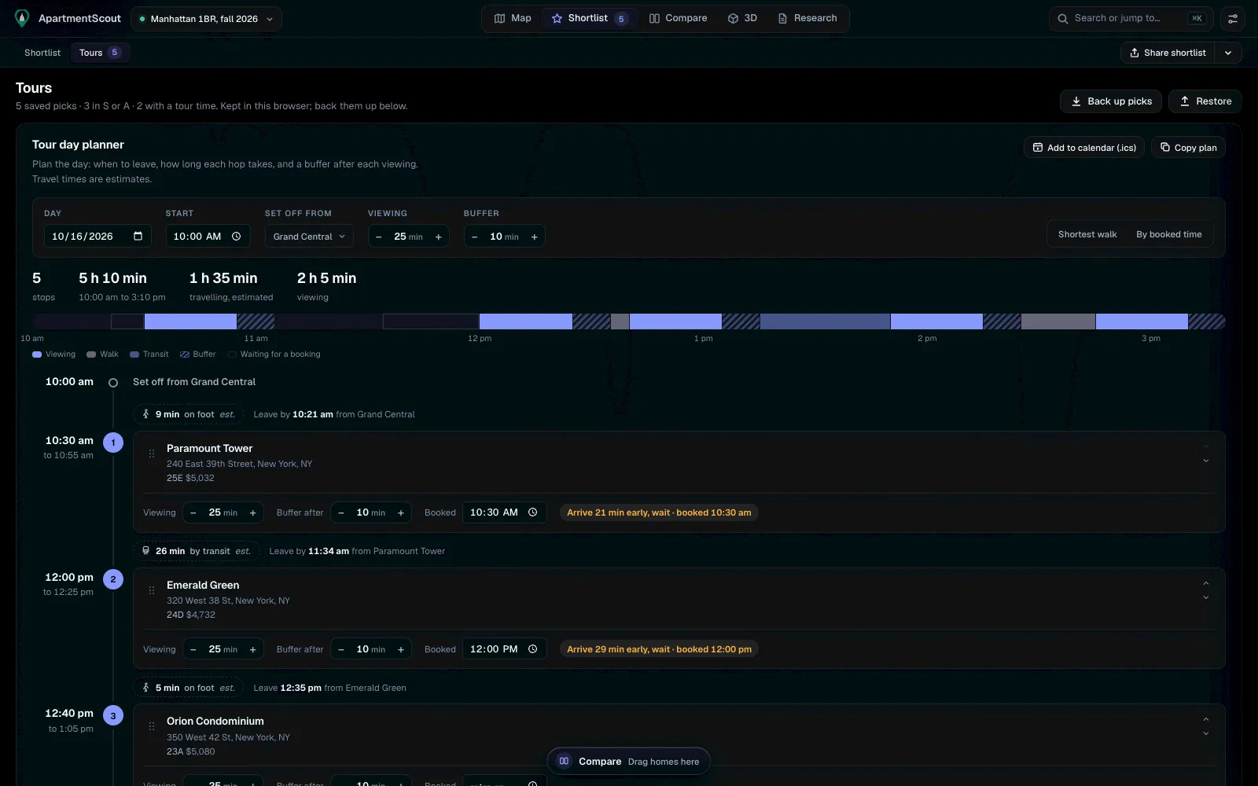Viewport: 1258px width, 786px height.
Task: Select the Tours sub-tab
Action: pyautogui.click(x=100, y=53)
